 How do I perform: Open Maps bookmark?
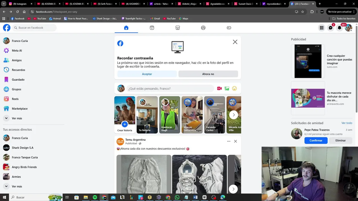pos(183,18)
